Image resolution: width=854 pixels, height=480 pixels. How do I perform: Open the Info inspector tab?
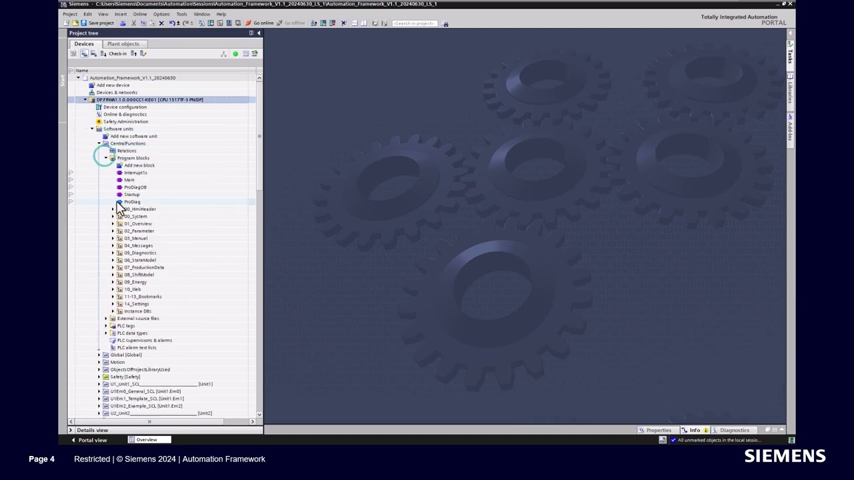695,431
